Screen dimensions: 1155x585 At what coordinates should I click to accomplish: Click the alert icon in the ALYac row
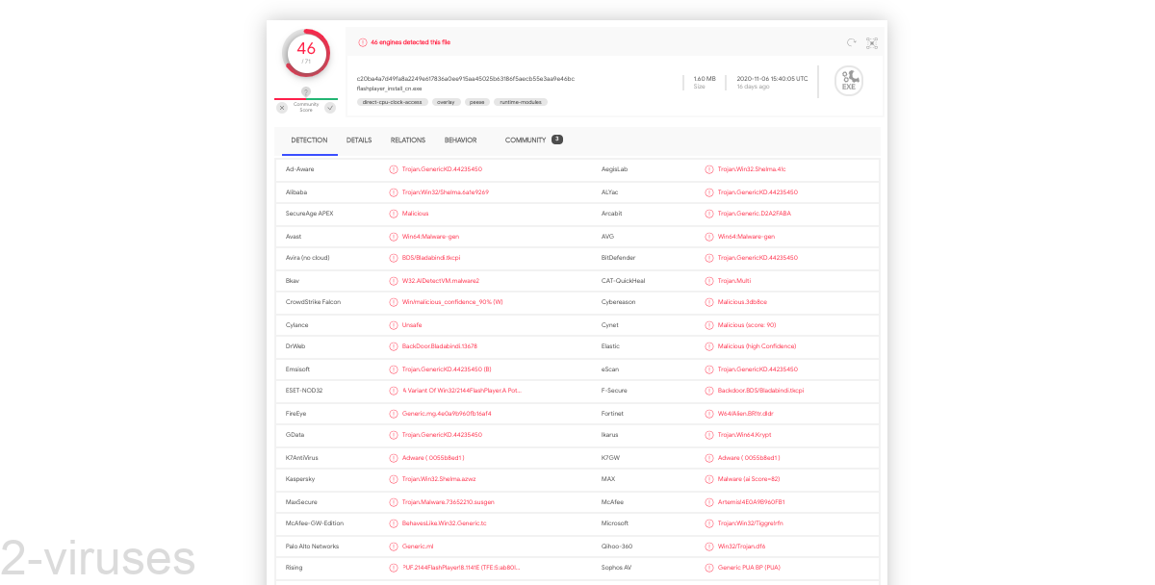pos(709,192)
